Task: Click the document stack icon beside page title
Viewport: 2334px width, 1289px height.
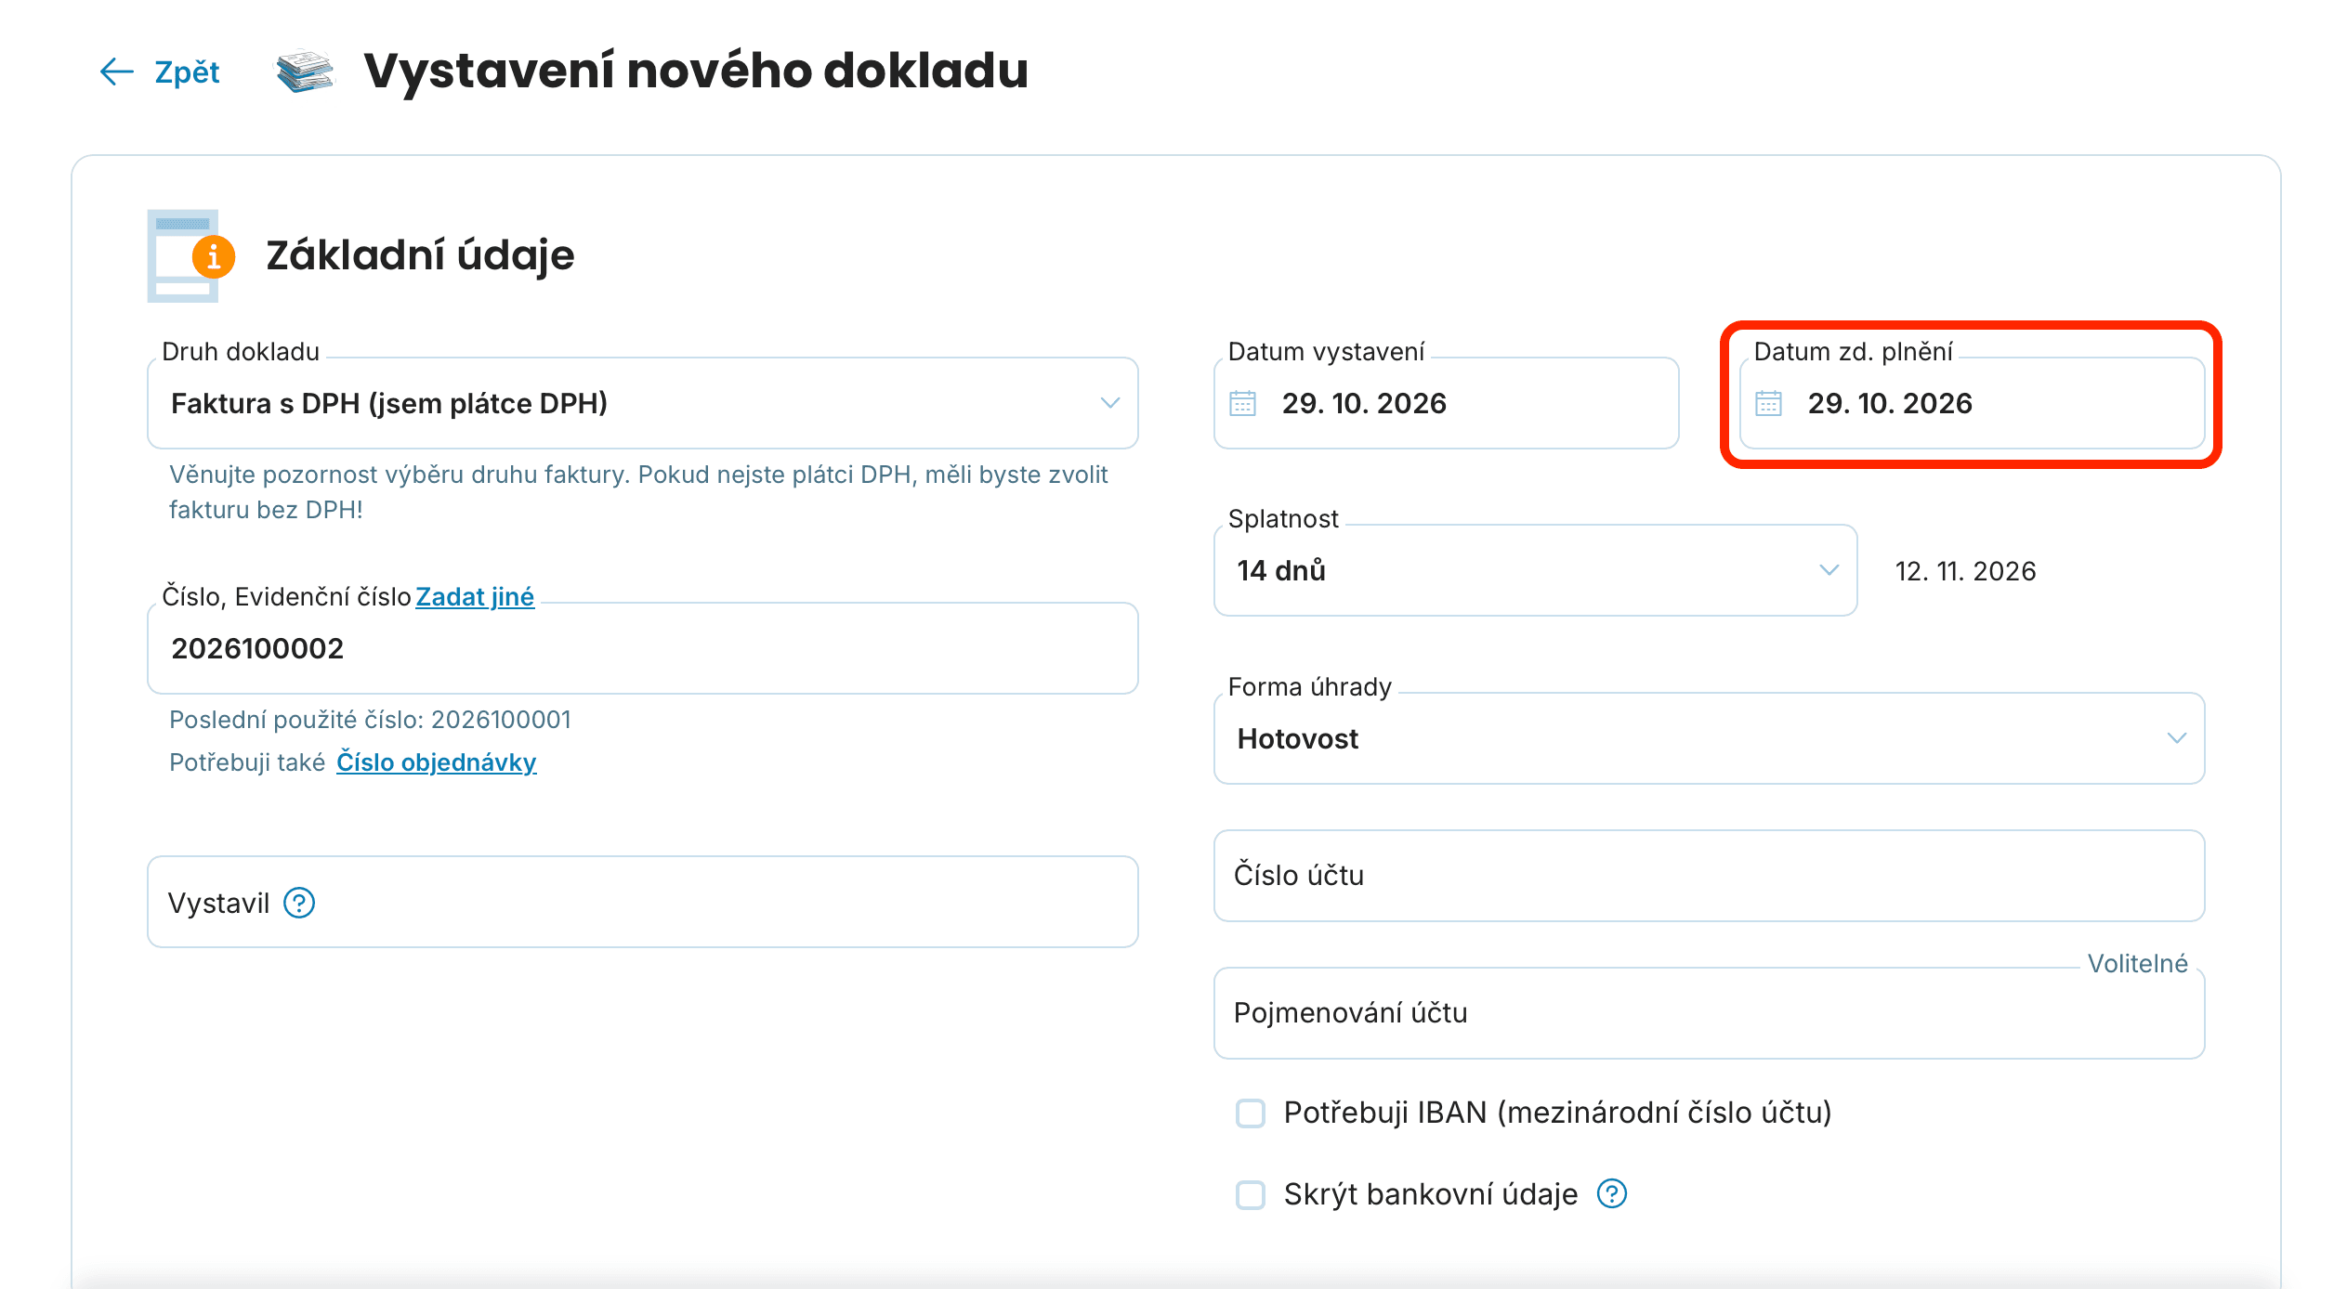Action: point(305,72)
